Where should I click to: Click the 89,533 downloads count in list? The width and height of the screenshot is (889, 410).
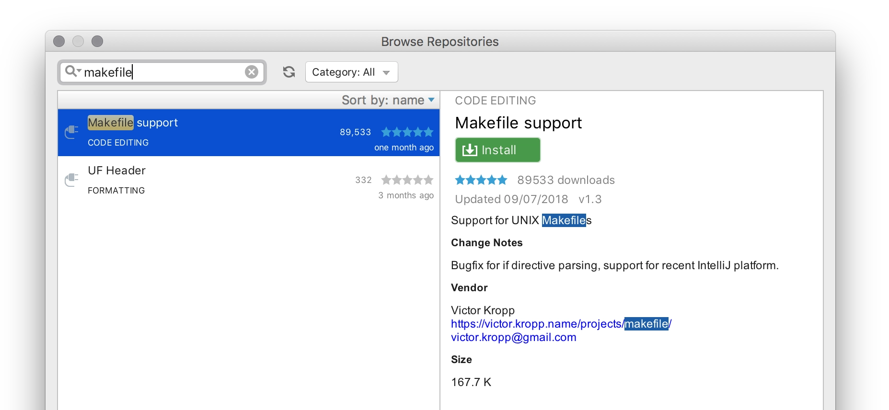(355, 132)
